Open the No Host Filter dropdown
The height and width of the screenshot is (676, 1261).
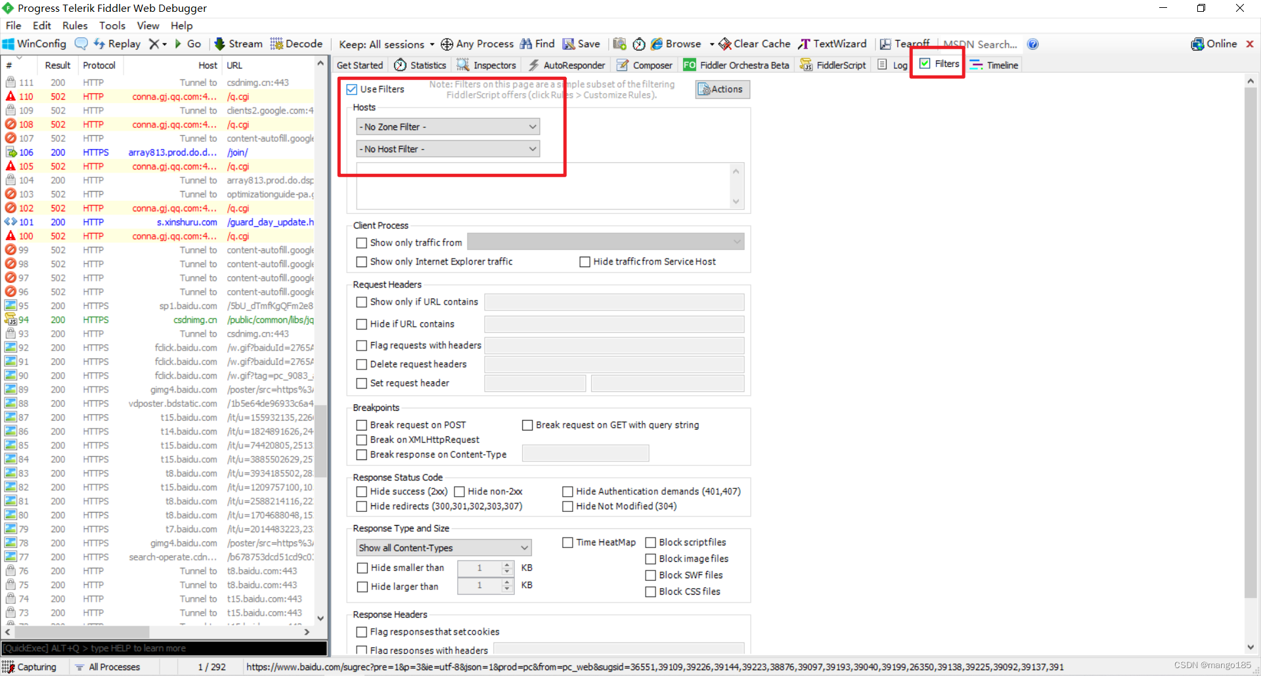pyautogui.click(x=448, y=149)
